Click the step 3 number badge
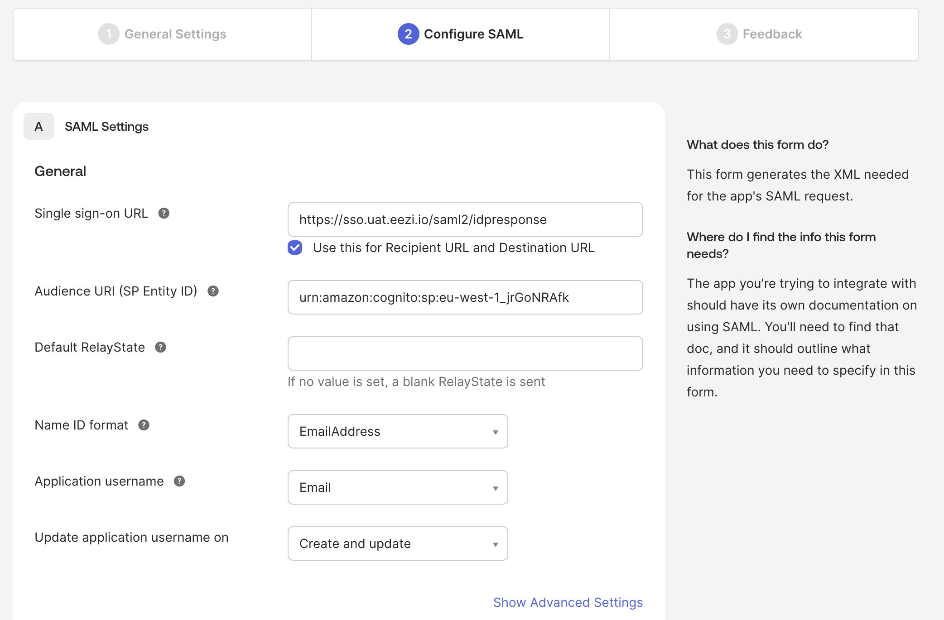This screenshot has width=944, height=620. pyautogui.click(x=727, y=34)
